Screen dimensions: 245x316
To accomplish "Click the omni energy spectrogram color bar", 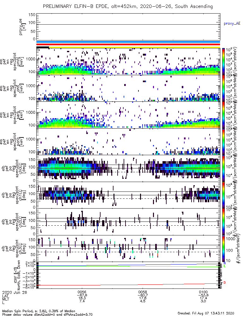I will (223, 62).
